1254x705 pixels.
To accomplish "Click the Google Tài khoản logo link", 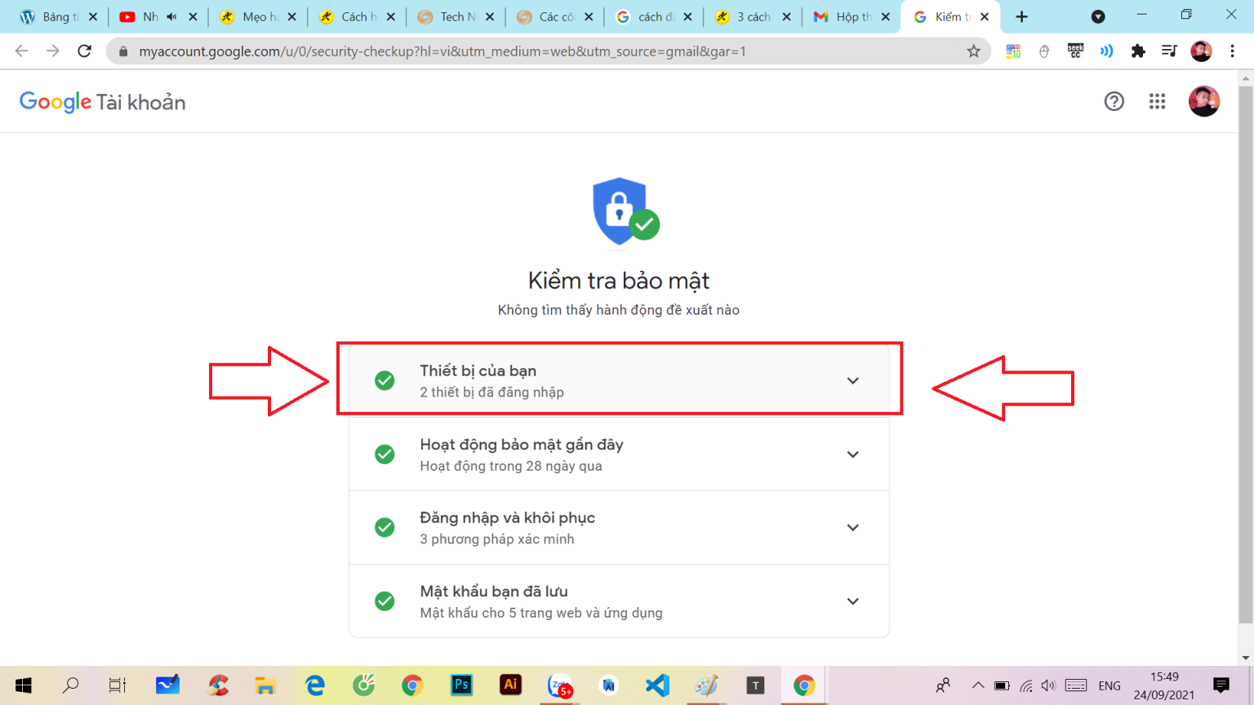I will tap(102, 102).
